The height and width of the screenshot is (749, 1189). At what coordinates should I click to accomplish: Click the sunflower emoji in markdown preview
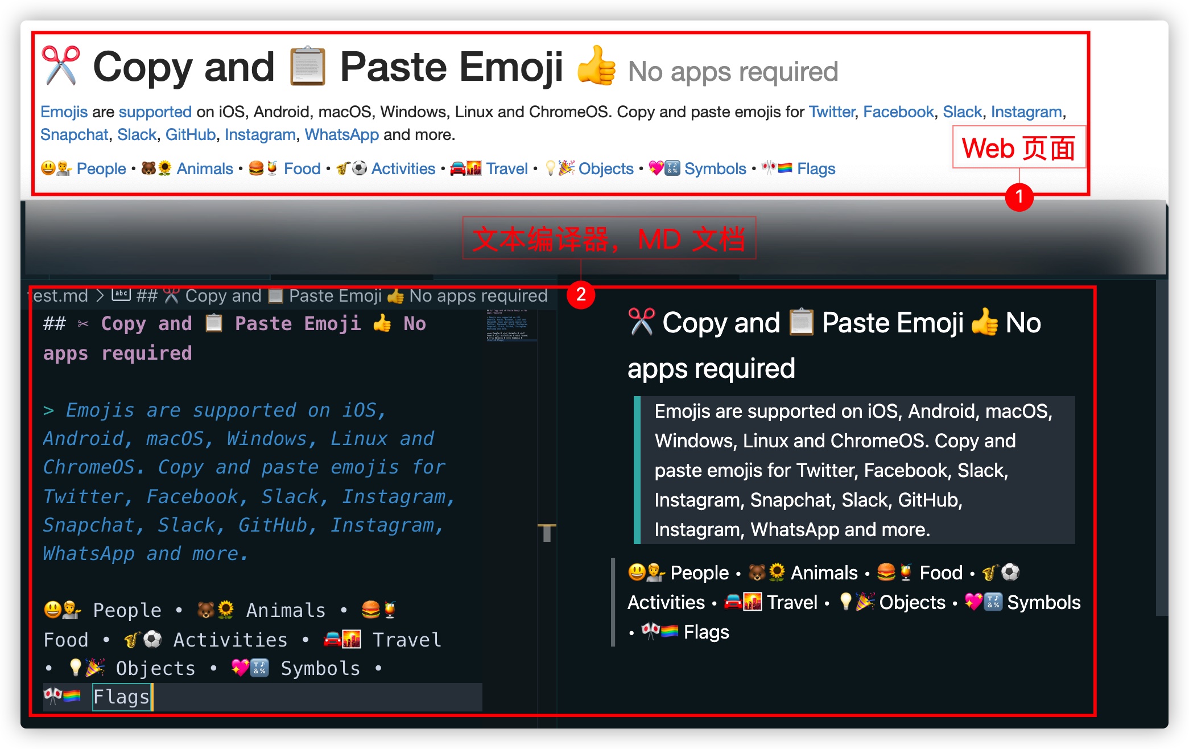[x=777, y=572]
